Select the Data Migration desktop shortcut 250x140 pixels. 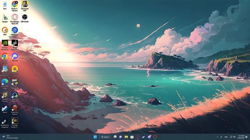(x=15, y=84)
